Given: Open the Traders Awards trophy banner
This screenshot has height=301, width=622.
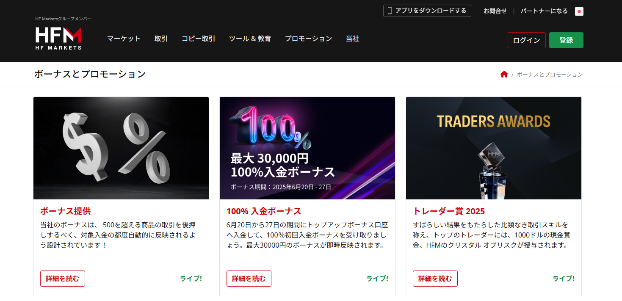Looking at the screenshot, I should pyautogui.click(x=494, y=148).
